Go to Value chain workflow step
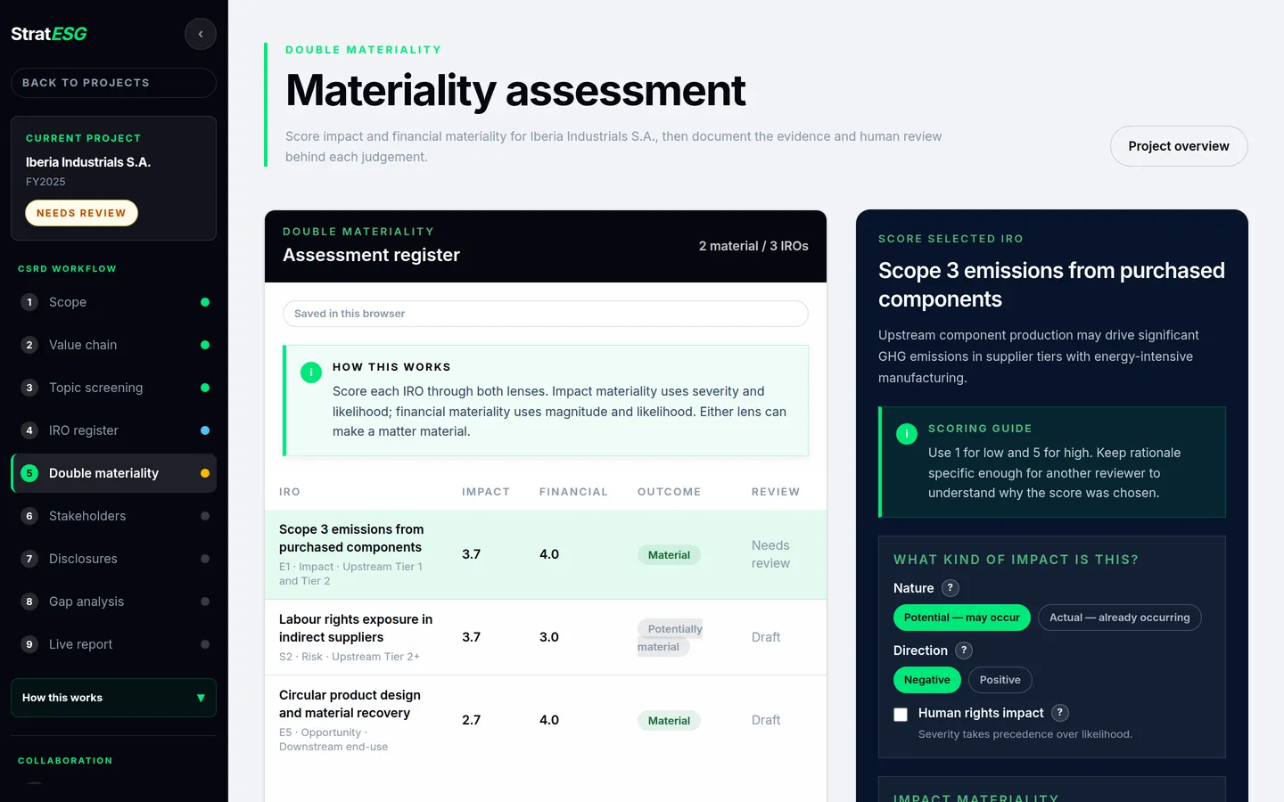The height and width of the screenshot is (802, 1284). pyautogui.click(x=113, y=345)
